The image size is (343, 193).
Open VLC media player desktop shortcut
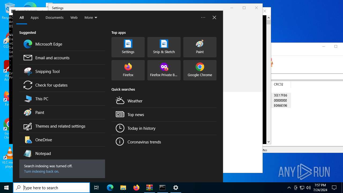point(9,158)
